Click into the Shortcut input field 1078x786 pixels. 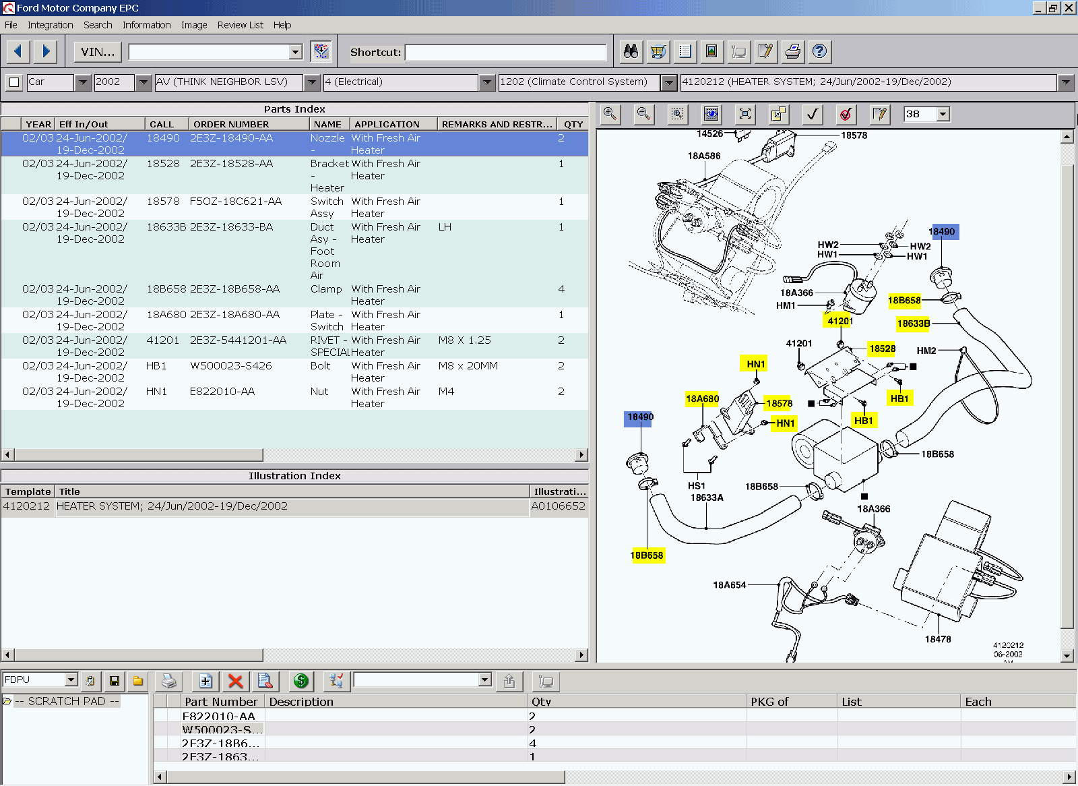click(505, 53)
